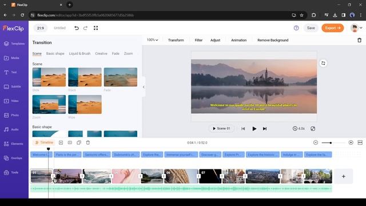Click the timeline playhead marker
The height and width of the screenshot is (206, 366).
point(48,149)
